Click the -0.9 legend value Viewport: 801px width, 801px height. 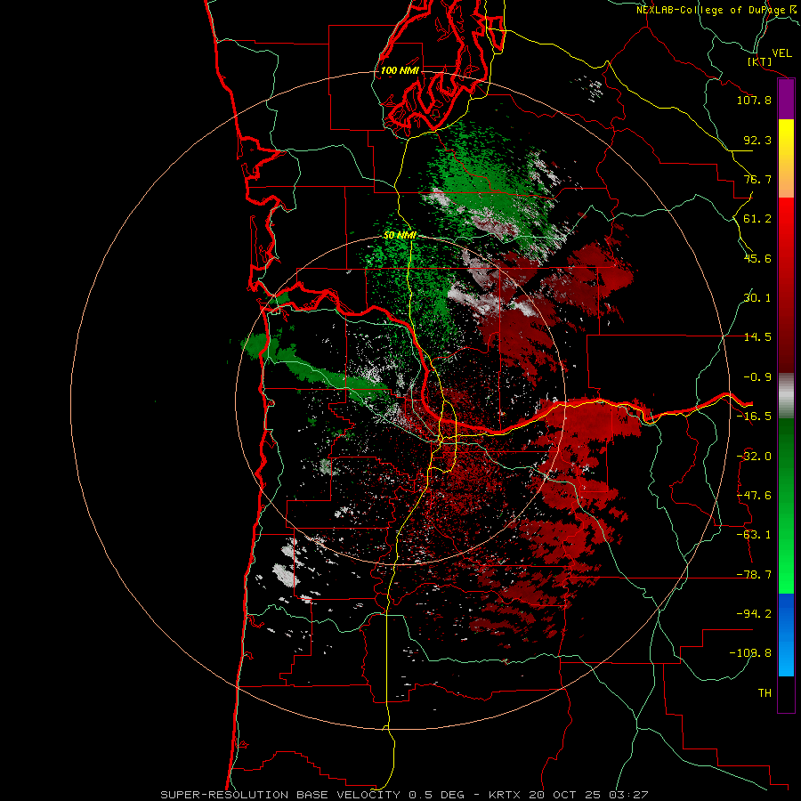[757, 377]
